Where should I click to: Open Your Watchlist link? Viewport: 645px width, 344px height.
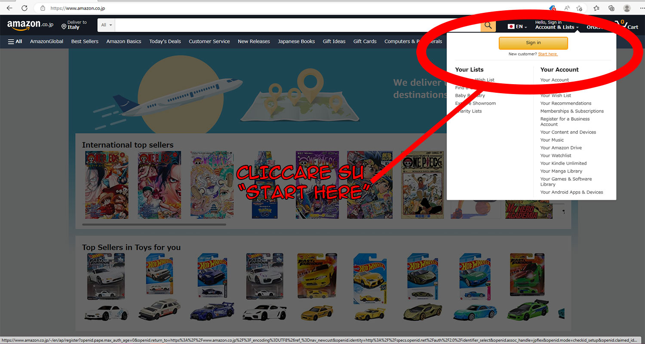556,155
